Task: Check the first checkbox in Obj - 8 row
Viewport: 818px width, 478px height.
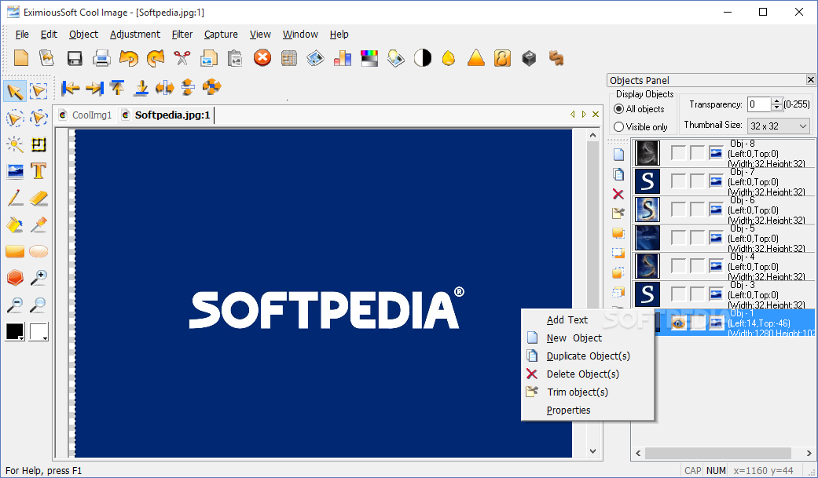Action: click(x=678, y=153)
